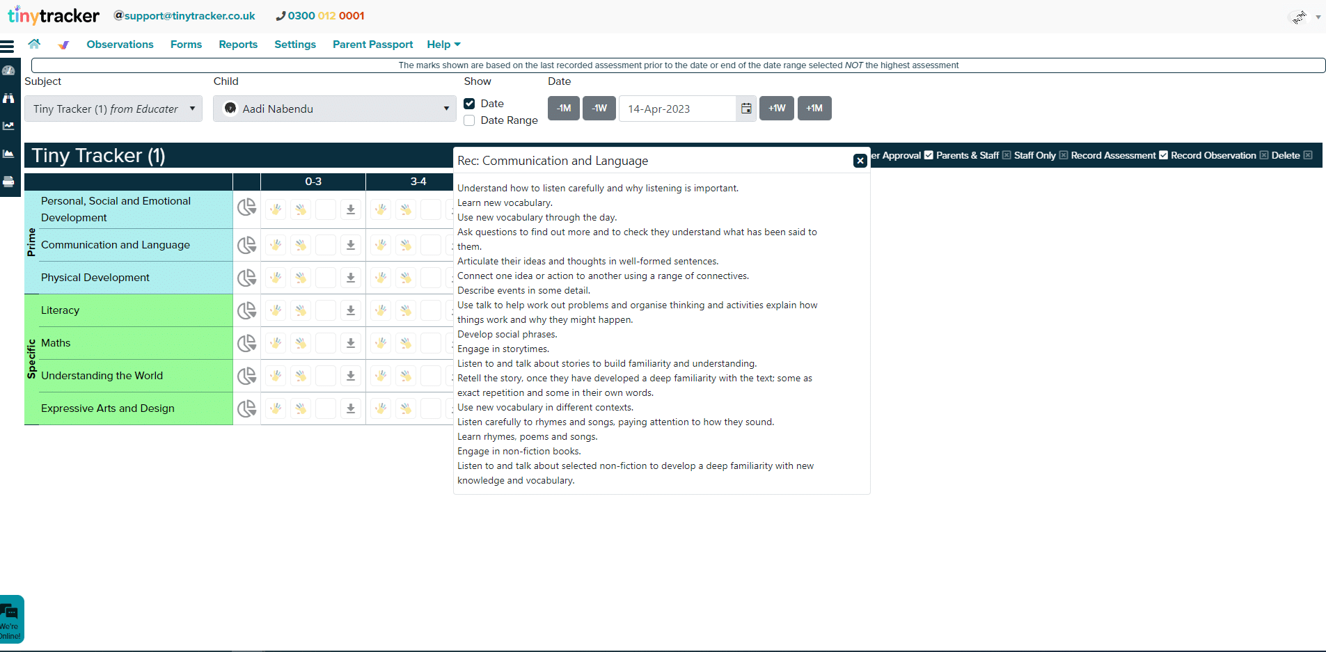Viewport: 1326px width, 652px height.
Task: Toggle the Staff Only checkbox
Action: (1064, 155)
